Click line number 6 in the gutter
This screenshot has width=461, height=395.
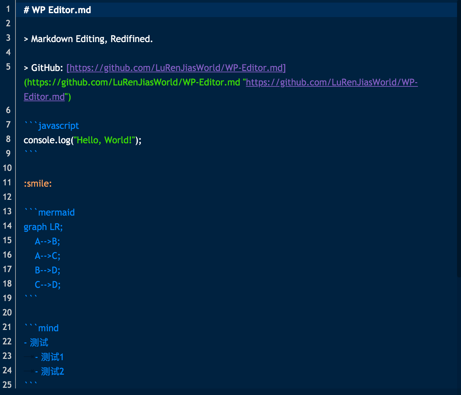pos(8,110)
